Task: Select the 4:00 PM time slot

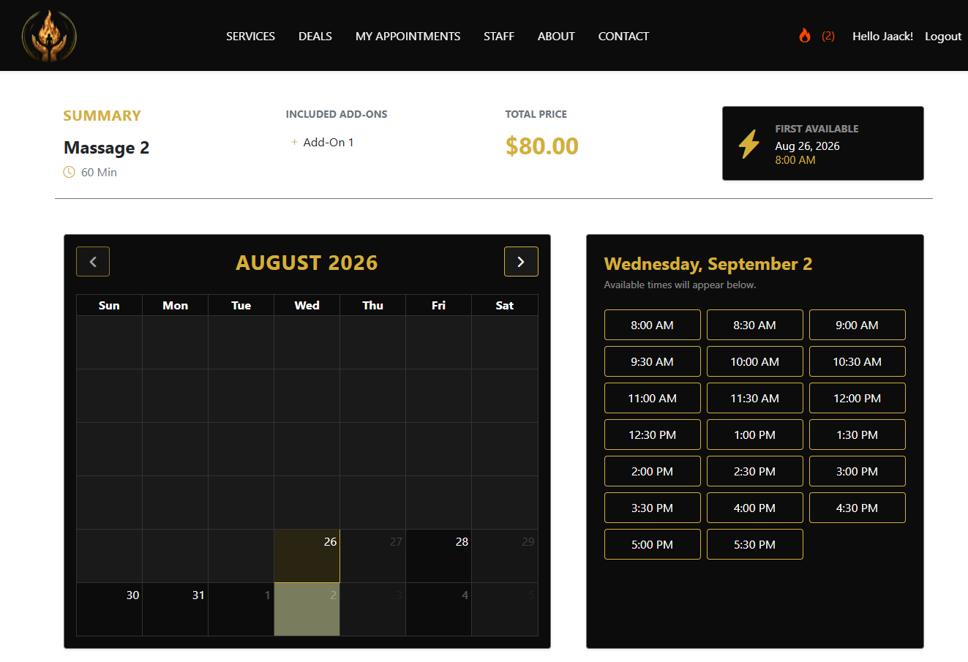Action: [x=755, y=508]
